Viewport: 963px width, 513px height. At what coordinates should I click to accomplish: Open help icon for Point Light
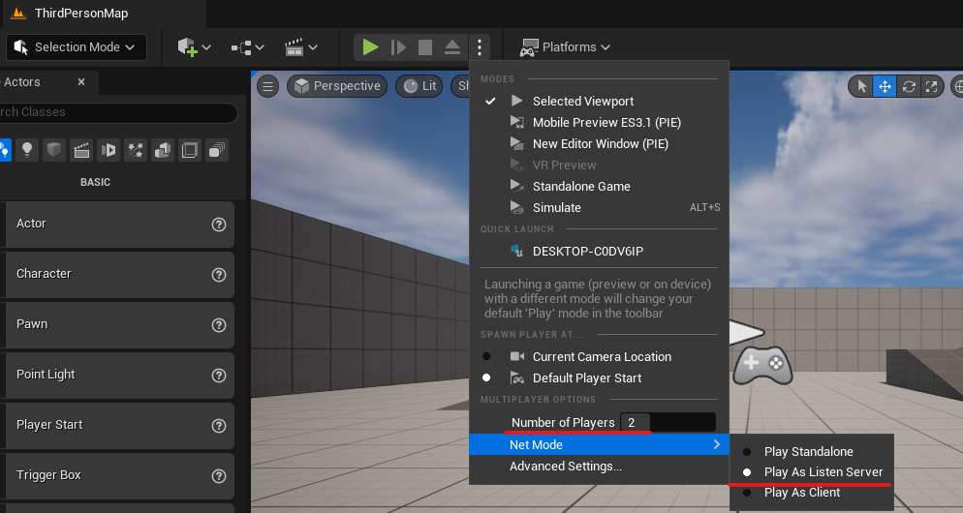[x=219, y=376]
